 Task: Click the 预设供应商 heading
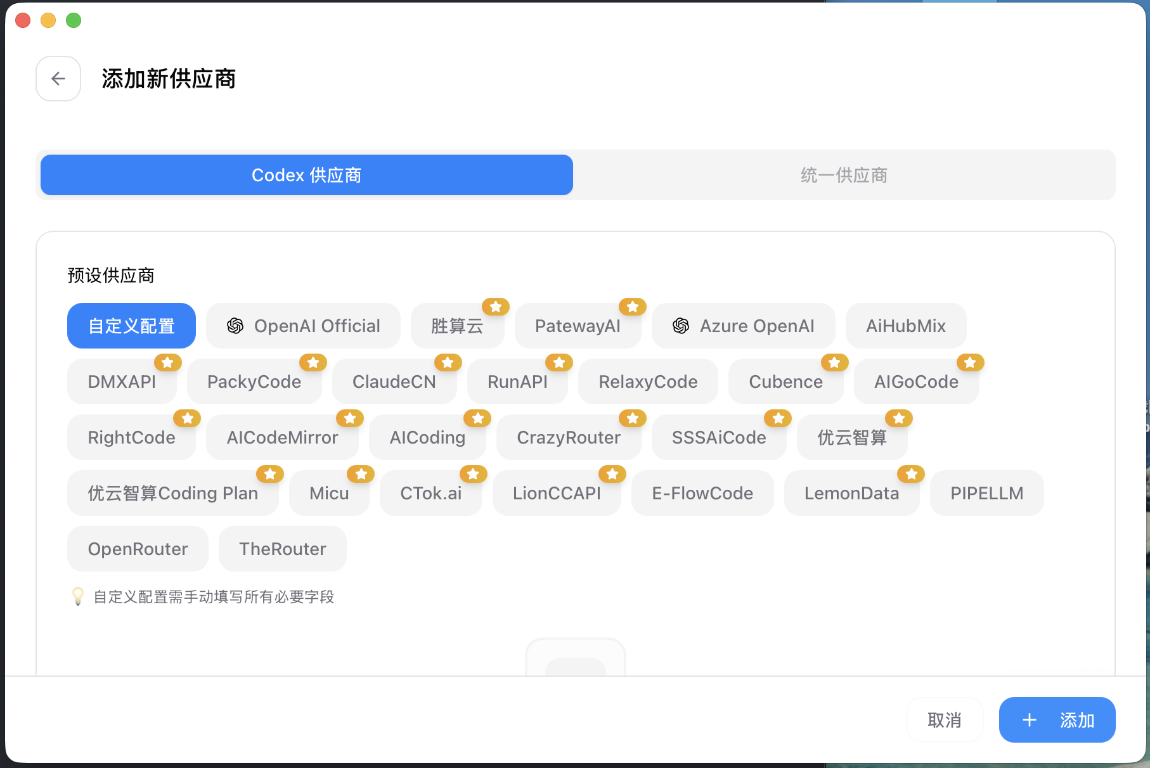[x=111, y=276]
